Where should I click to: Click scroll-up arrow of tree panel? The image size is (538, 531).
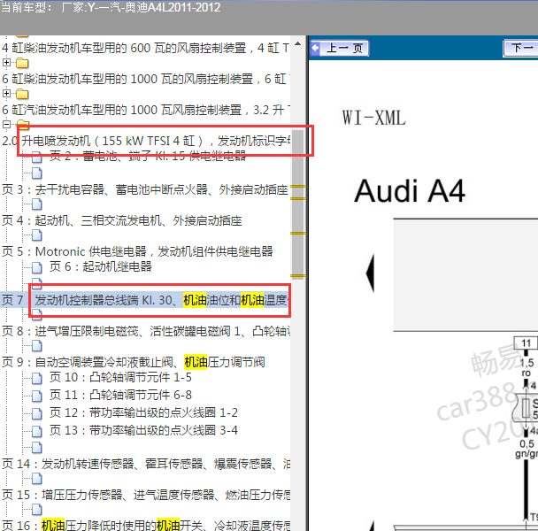click(x=298, y=44)
